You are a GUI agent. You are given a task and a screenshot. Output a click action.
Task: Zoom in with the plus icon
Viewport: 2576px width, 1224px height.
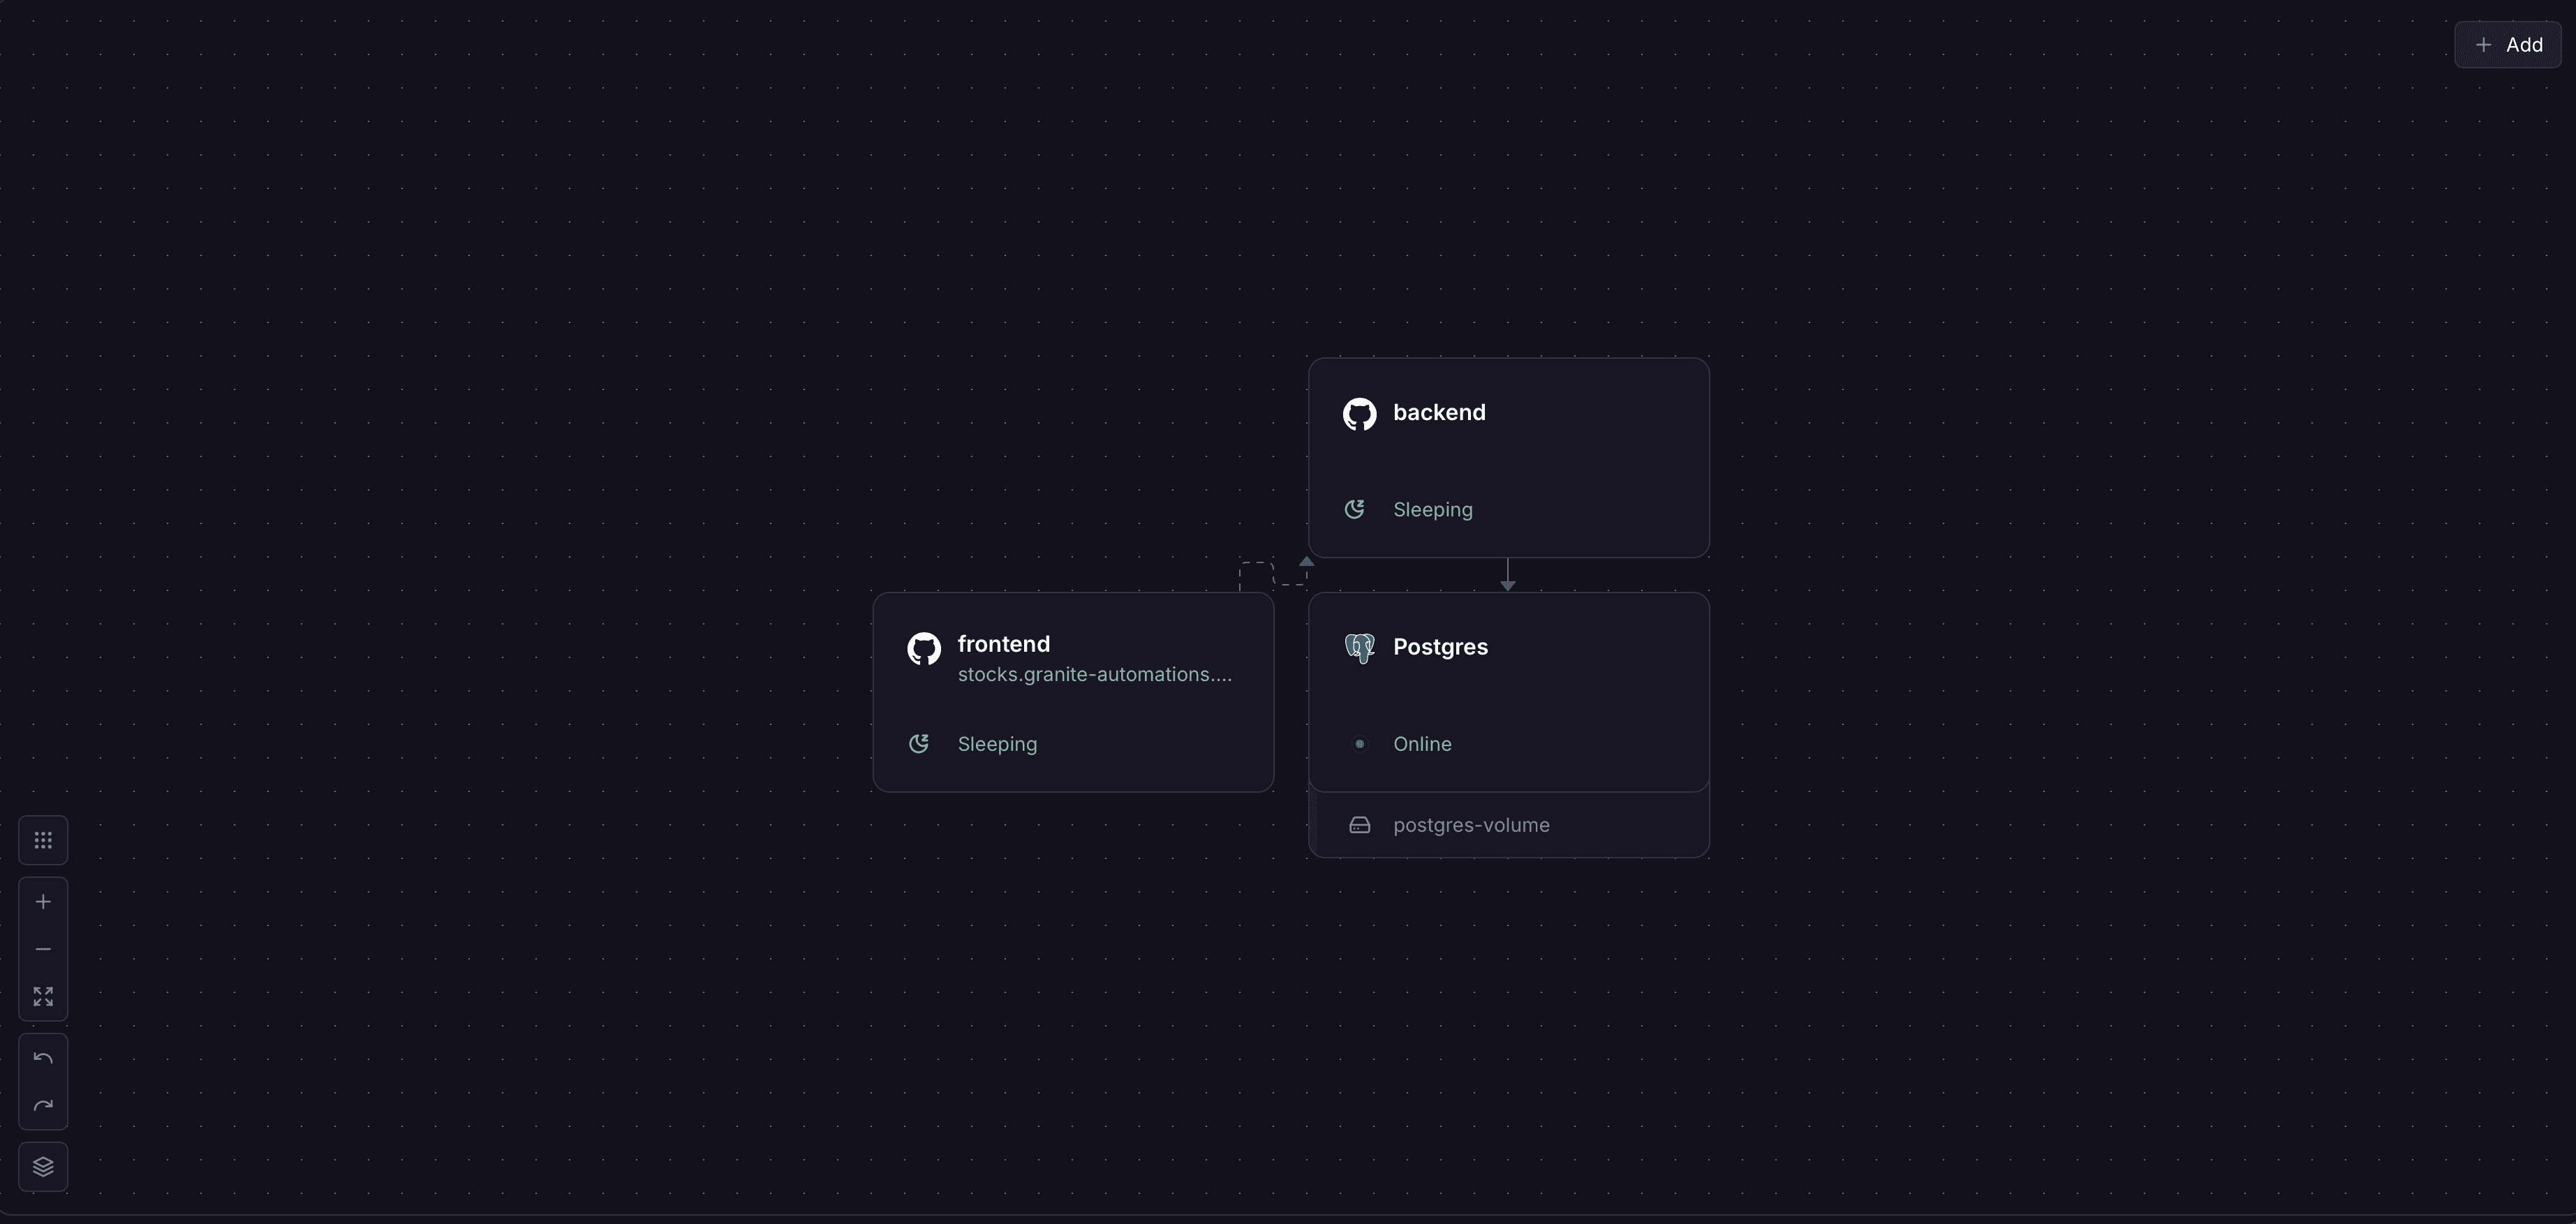pos(43,902)
